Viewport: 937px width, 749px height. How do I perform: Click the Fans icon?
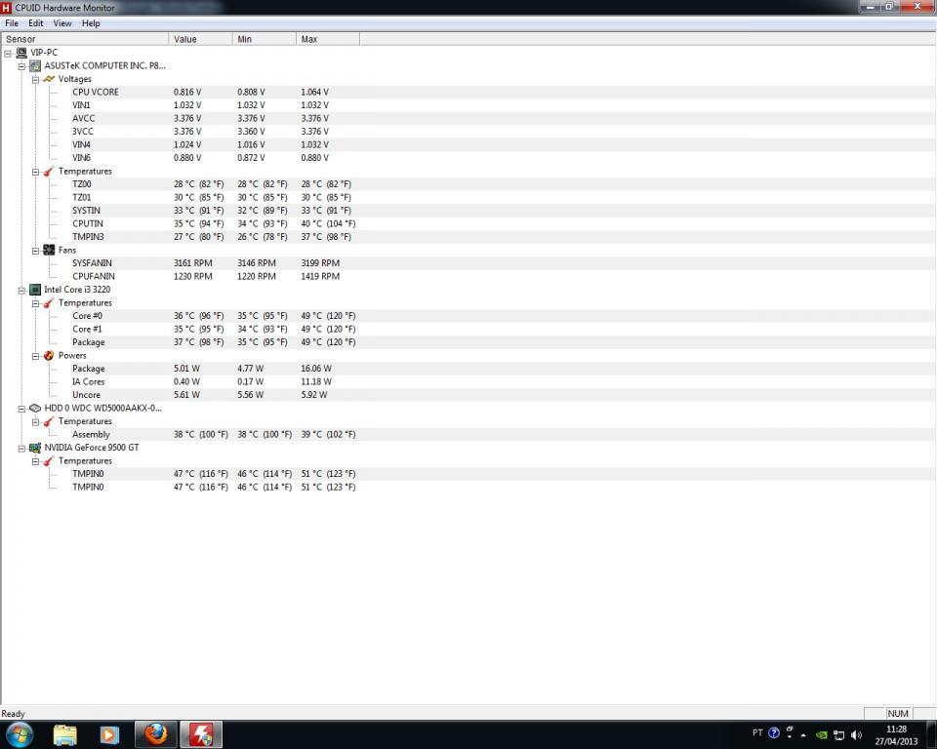[49, 251]
